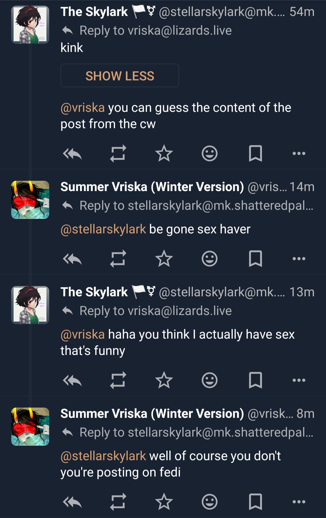Image resolution: width=326 pixels, height=518 pixels.
Task: React with emoji to the 13m Skylark post
Action: pos(209,380)
